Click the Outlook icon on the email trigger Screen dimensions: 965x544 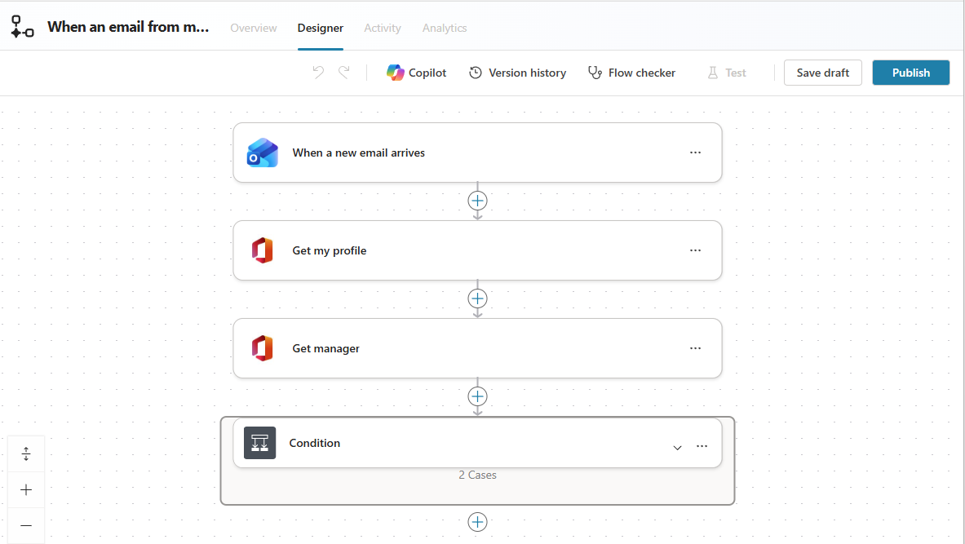[262, 153]
